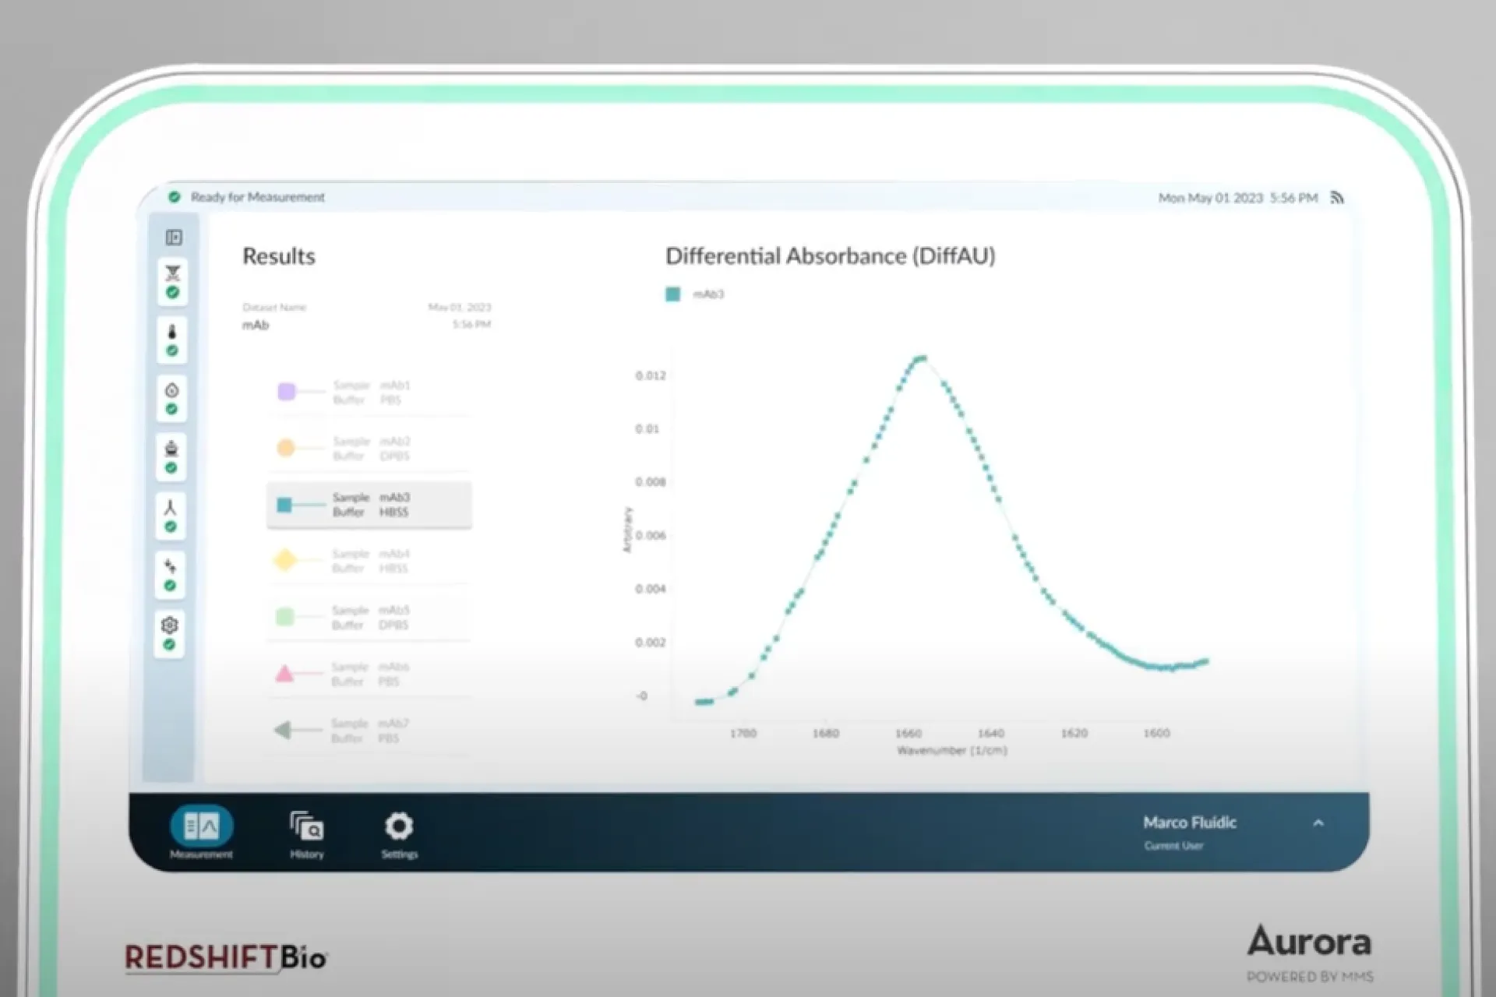Collapse the Marco Fluidic user panel chevron
The width and height of the screenshot is (1496, 997).
click(x=1318, y=823)
